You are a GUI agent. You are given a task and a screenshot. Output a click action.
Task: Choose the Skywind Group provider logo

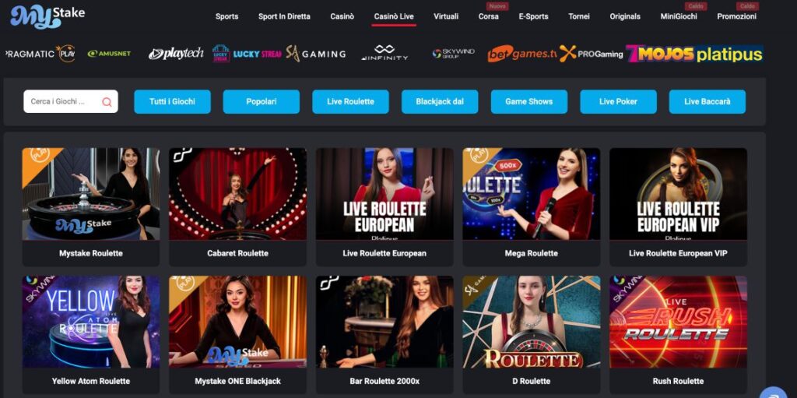point(454,54)
